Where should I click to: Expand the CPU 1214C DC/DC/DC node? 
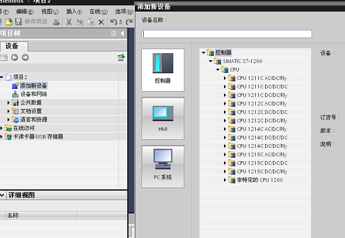(x=225, y=138)
